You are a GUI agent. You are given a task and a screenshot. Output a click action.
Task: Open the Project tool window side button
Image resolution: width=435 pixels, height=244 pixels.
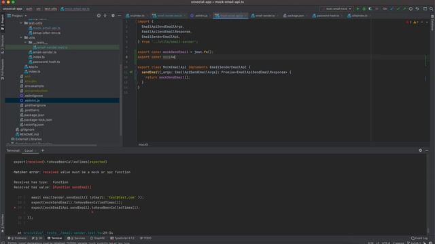[x=3, y=22]
